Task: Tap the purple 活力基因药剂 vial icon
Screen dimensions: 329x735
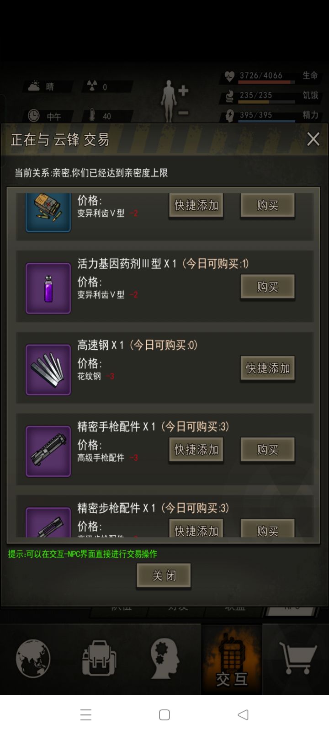Action: pyautogui.click(x=48, y=288)
